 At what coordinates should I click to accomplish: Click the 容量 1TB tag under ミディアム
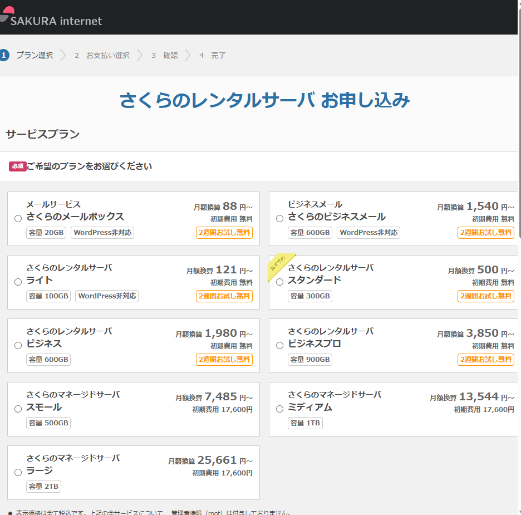coord(305,423)
